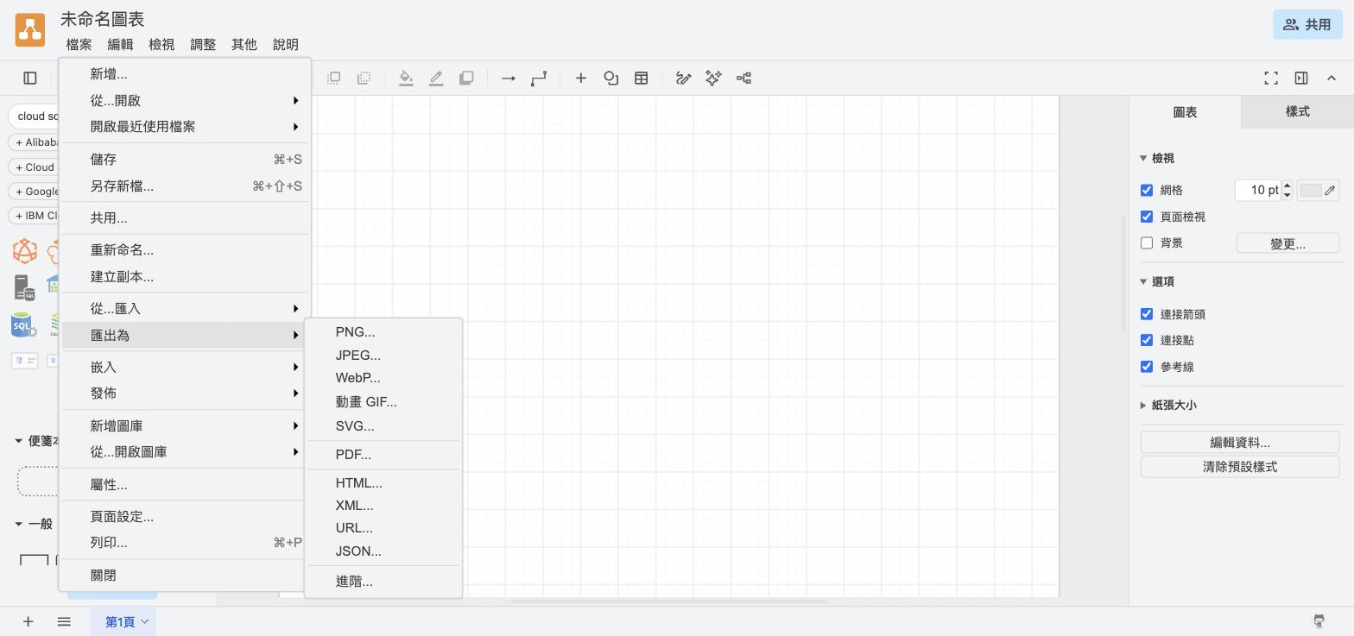Add a new page with plus icon
The image size is (1354, 636).
pos(28,621)
